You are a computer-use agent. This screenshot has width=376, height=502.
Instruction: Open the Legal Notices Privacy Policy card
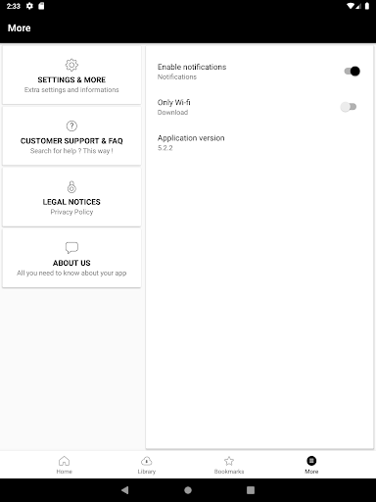point(71,197)
